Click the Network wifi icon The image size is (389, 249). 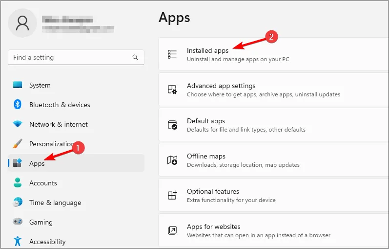click(18, 124)
